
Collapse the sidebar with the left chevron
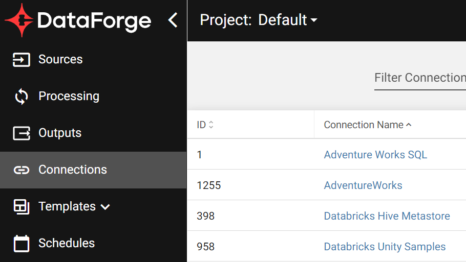click(x=173, y=20)
